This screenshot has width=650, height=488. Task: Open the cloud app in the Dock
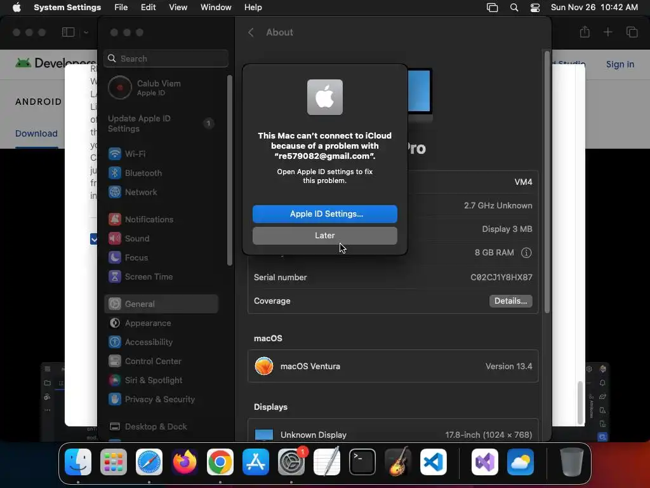[521, 462]
